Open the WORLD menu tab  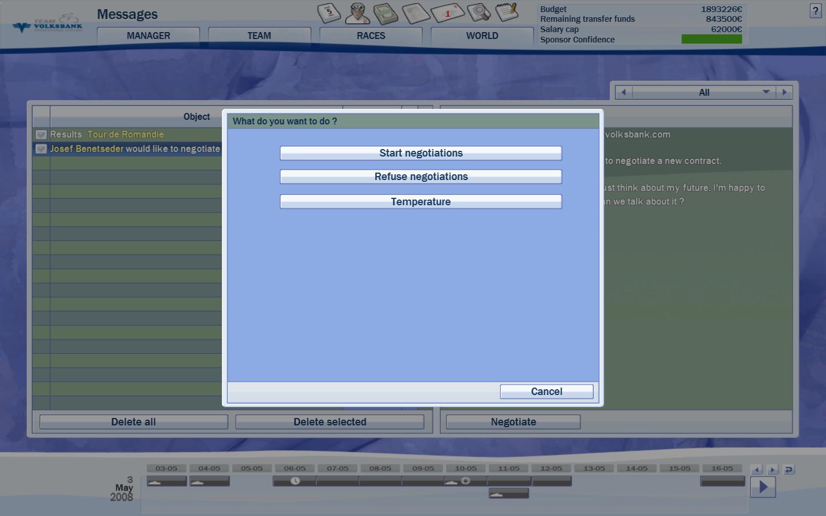coord(482,36)
